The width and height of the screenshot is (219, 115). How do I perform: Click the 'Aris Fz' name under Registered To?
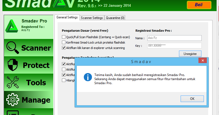click(x=26, y=30)
